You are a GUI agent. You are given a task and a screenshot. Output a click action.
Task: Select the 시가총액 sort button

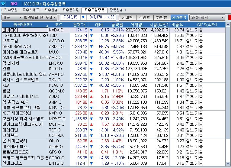click(x=179, y=18)
